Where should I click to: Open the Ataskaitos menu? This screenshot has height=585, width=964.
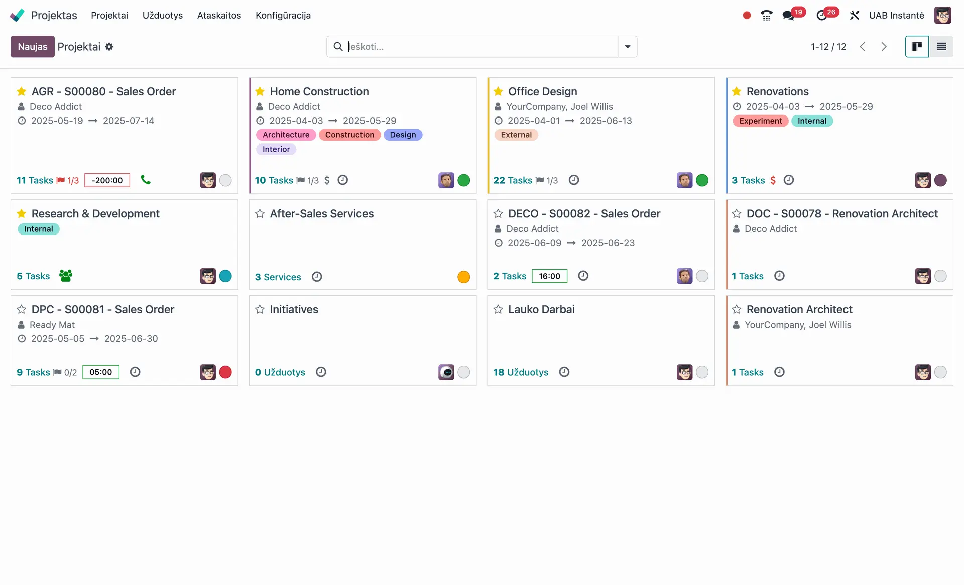(x=219, y=16)
